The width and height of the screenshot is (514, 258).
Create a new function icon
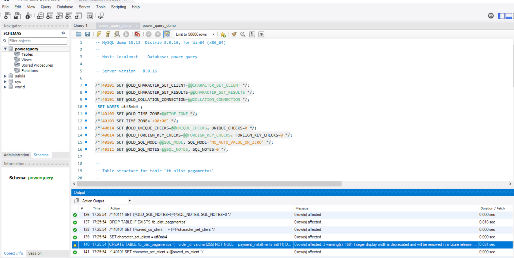click(x=78, y=16)
